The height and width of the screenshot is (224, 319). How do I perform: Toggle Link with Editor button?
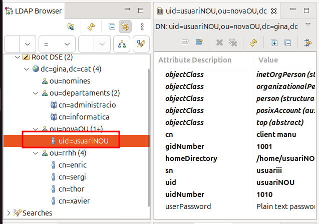tap(125, 27)
